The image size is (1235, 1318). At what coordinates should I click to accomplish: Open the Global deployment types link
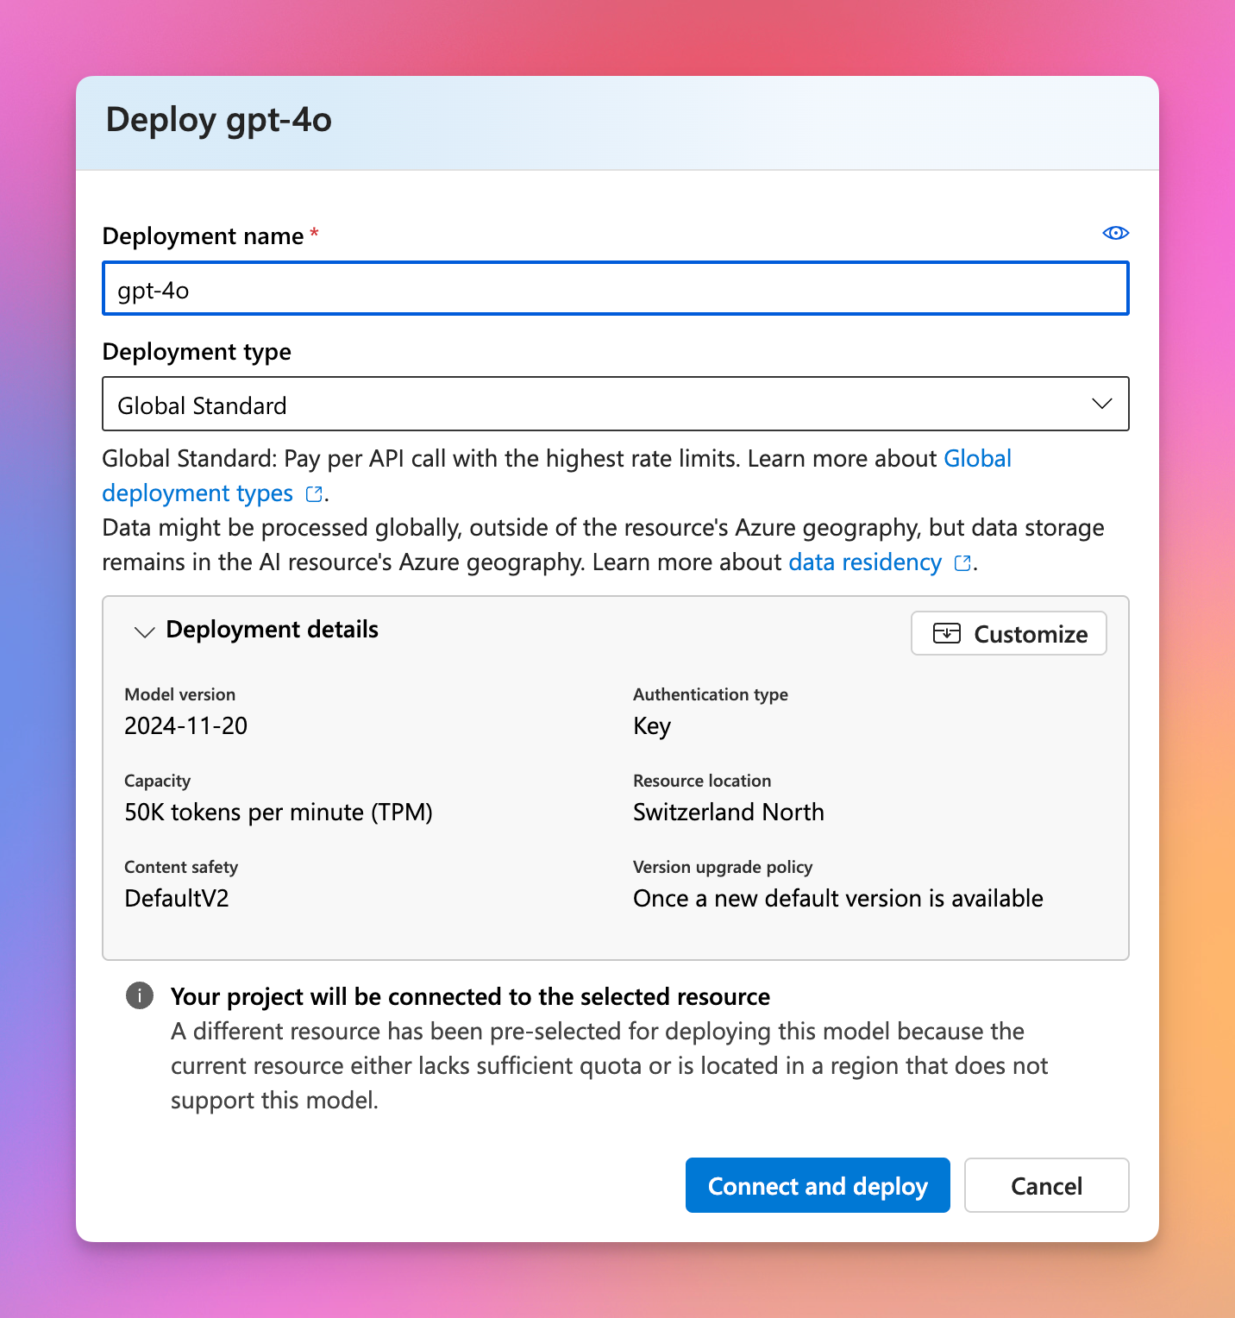[x=976, y=459]
